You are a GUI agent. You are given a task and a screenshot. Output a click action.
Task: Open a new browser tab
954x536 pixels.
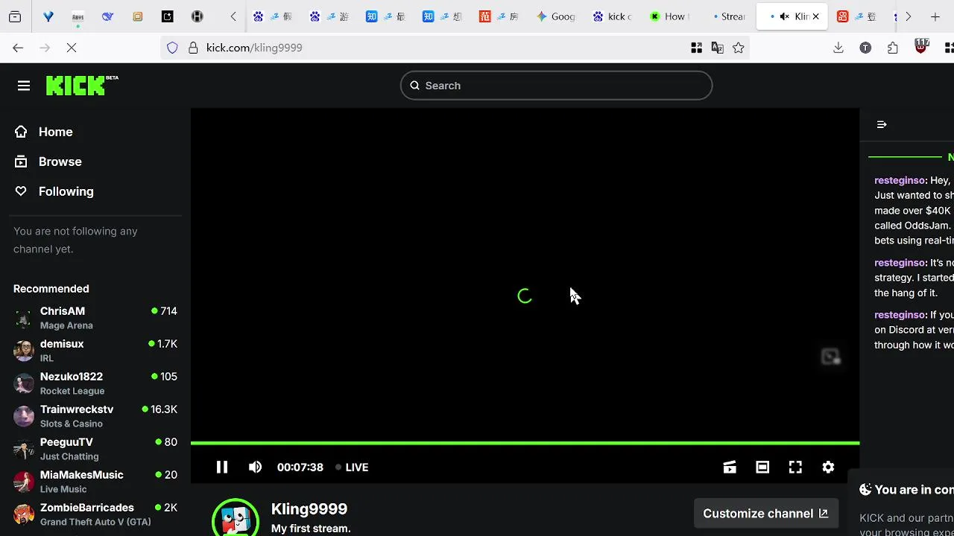935,16
